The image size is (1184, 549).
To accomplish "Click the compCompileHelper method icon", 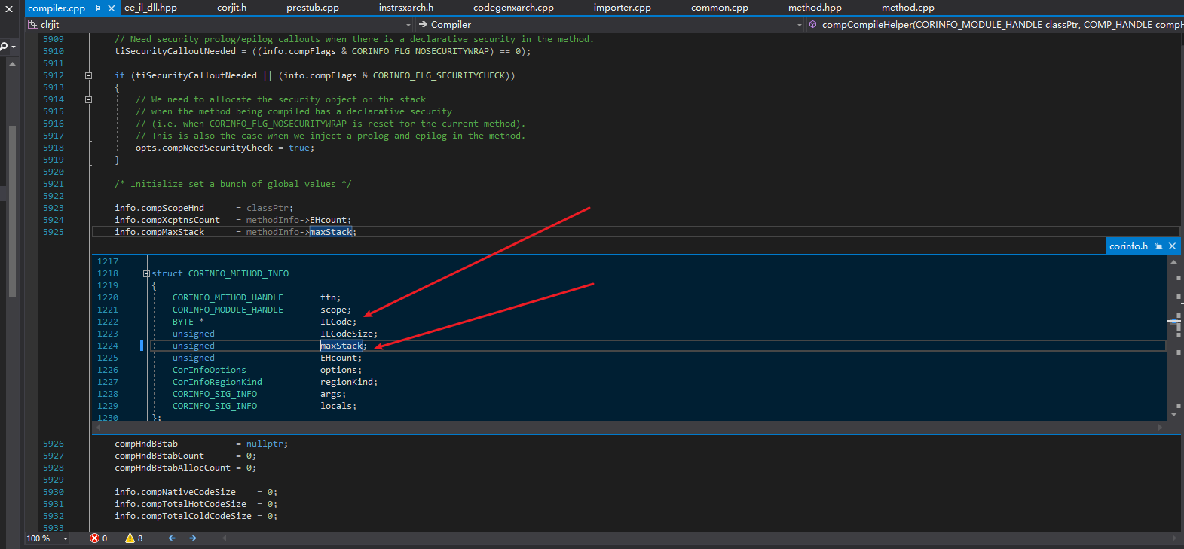I will click(813, 25).
